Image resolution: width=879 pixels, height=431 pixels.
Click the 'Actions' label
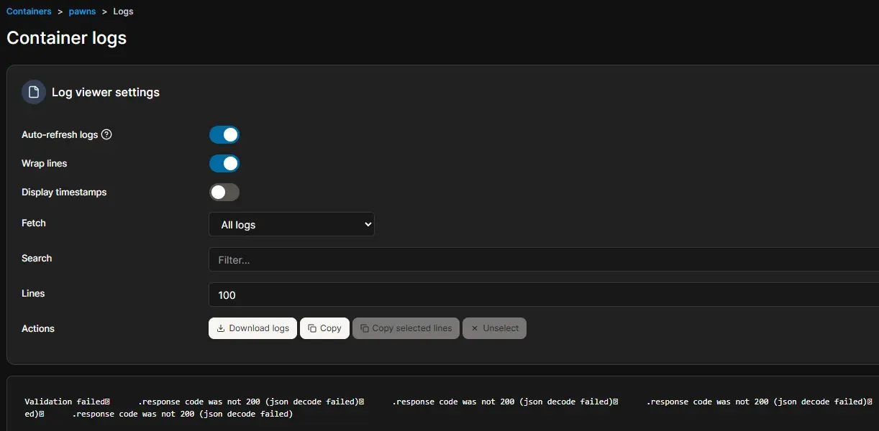click(x=38, y=328)
